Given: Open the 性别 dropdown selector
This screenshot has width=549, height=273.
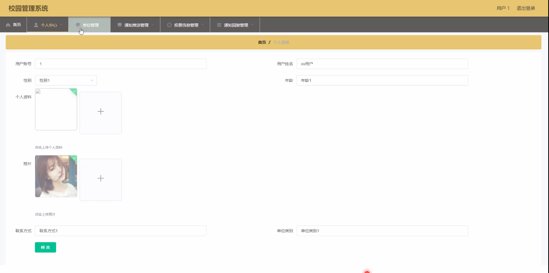Looking at the screenshot, I should click(x=66, y=80).
